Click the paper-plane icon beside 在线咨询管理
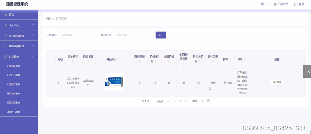The image size is (311, 134). point(6,36)
